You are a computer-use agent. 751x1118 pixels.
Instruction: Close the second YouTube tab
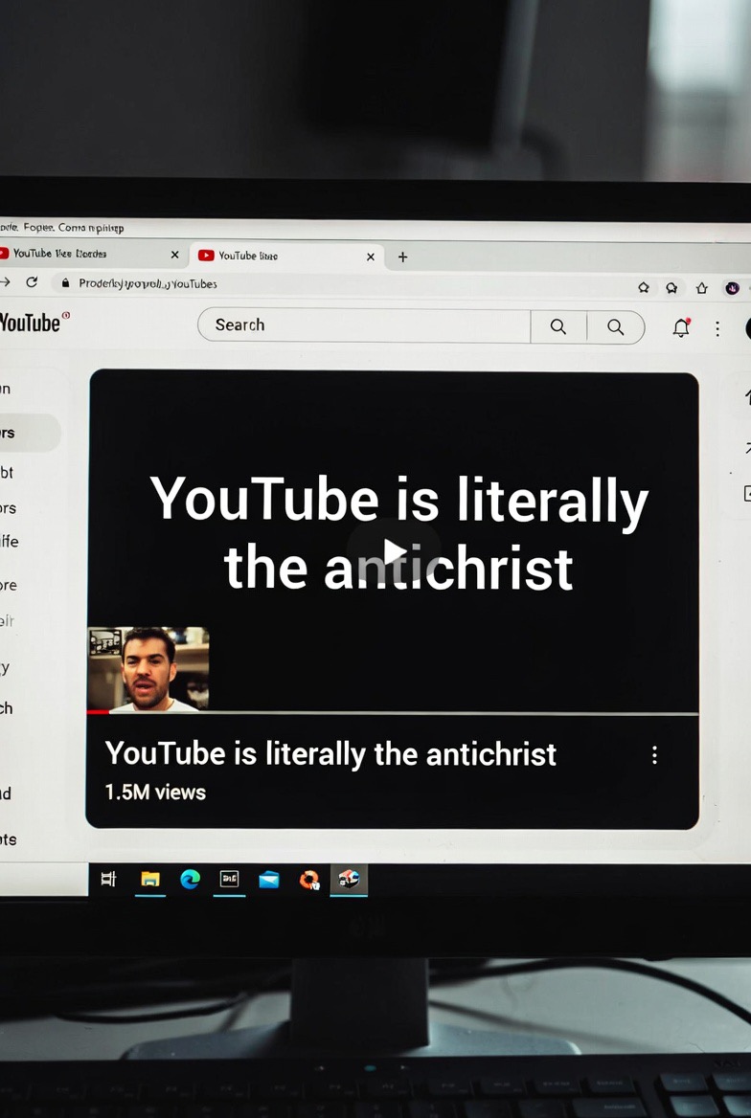(x=370, y=257)
